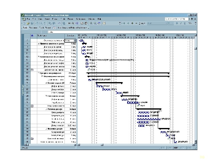This screenshot has width=218, height=163.
Task: Open the Show outline level dropdown
Action: [142, 23]
